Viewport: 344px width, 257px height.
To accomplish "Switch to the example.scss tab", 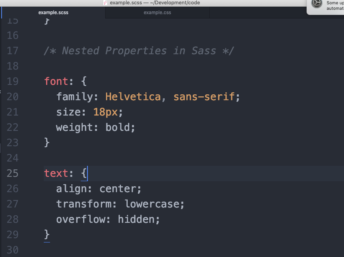I will [x=53, y=13].
